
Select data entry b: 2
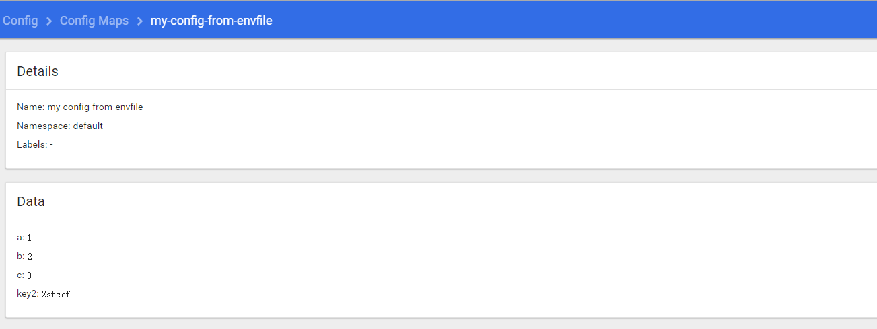25,256
